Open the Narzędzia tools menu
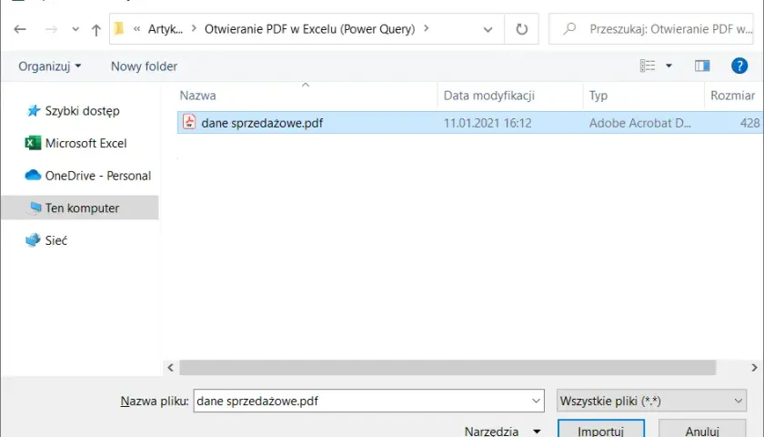The image size is (764, 437). point(502,432)
